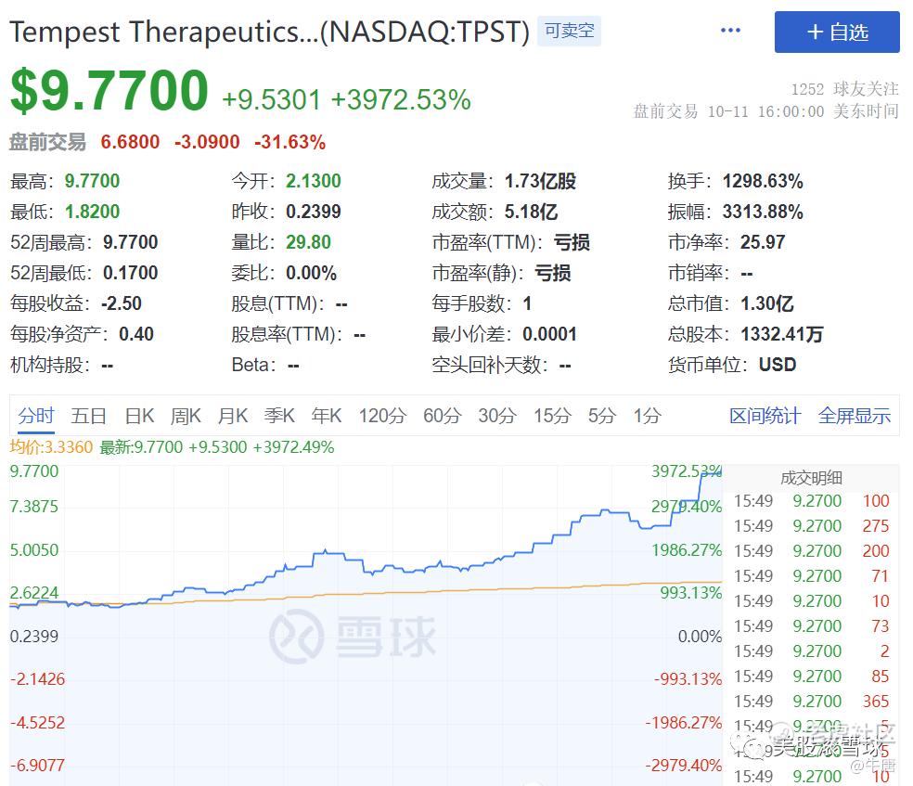
Task: Click the 最低 value 1.8200
Action: pos(92,212)
